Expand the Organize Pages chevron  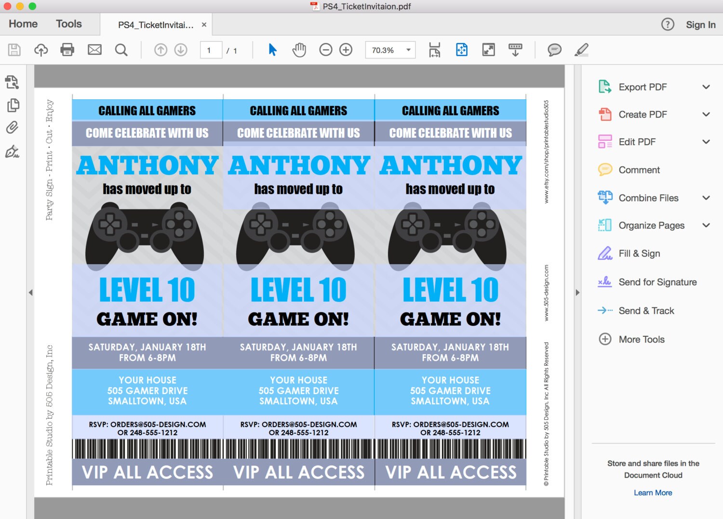pos(707,225)
